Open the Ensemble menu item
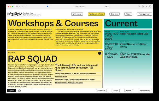Image resolution: width=159 pixels, height=101 pixels. click(114, 14)
